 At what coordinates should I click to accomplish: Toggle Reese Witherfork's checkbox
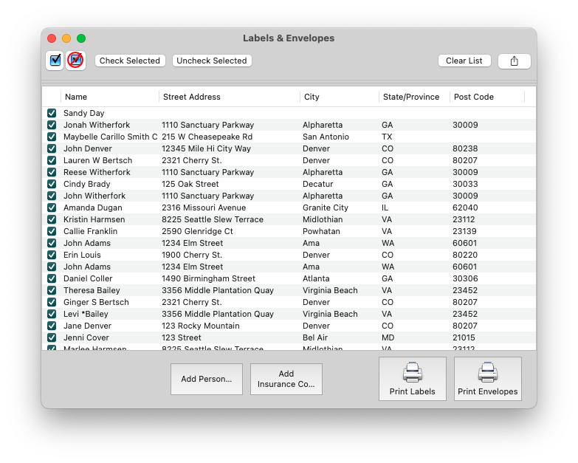coord(52,172)
